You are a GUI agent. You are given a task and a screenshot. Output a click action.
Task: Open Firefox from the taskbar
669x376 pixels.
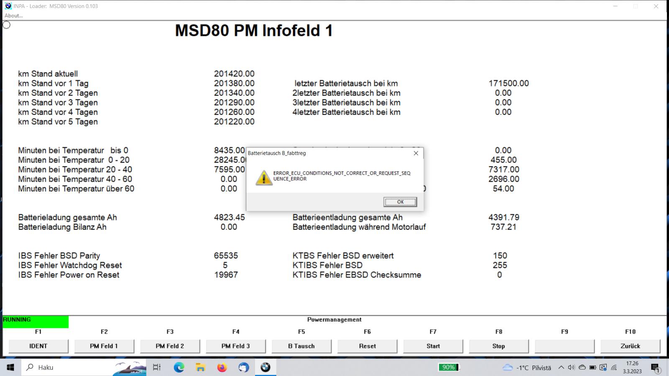222,367
